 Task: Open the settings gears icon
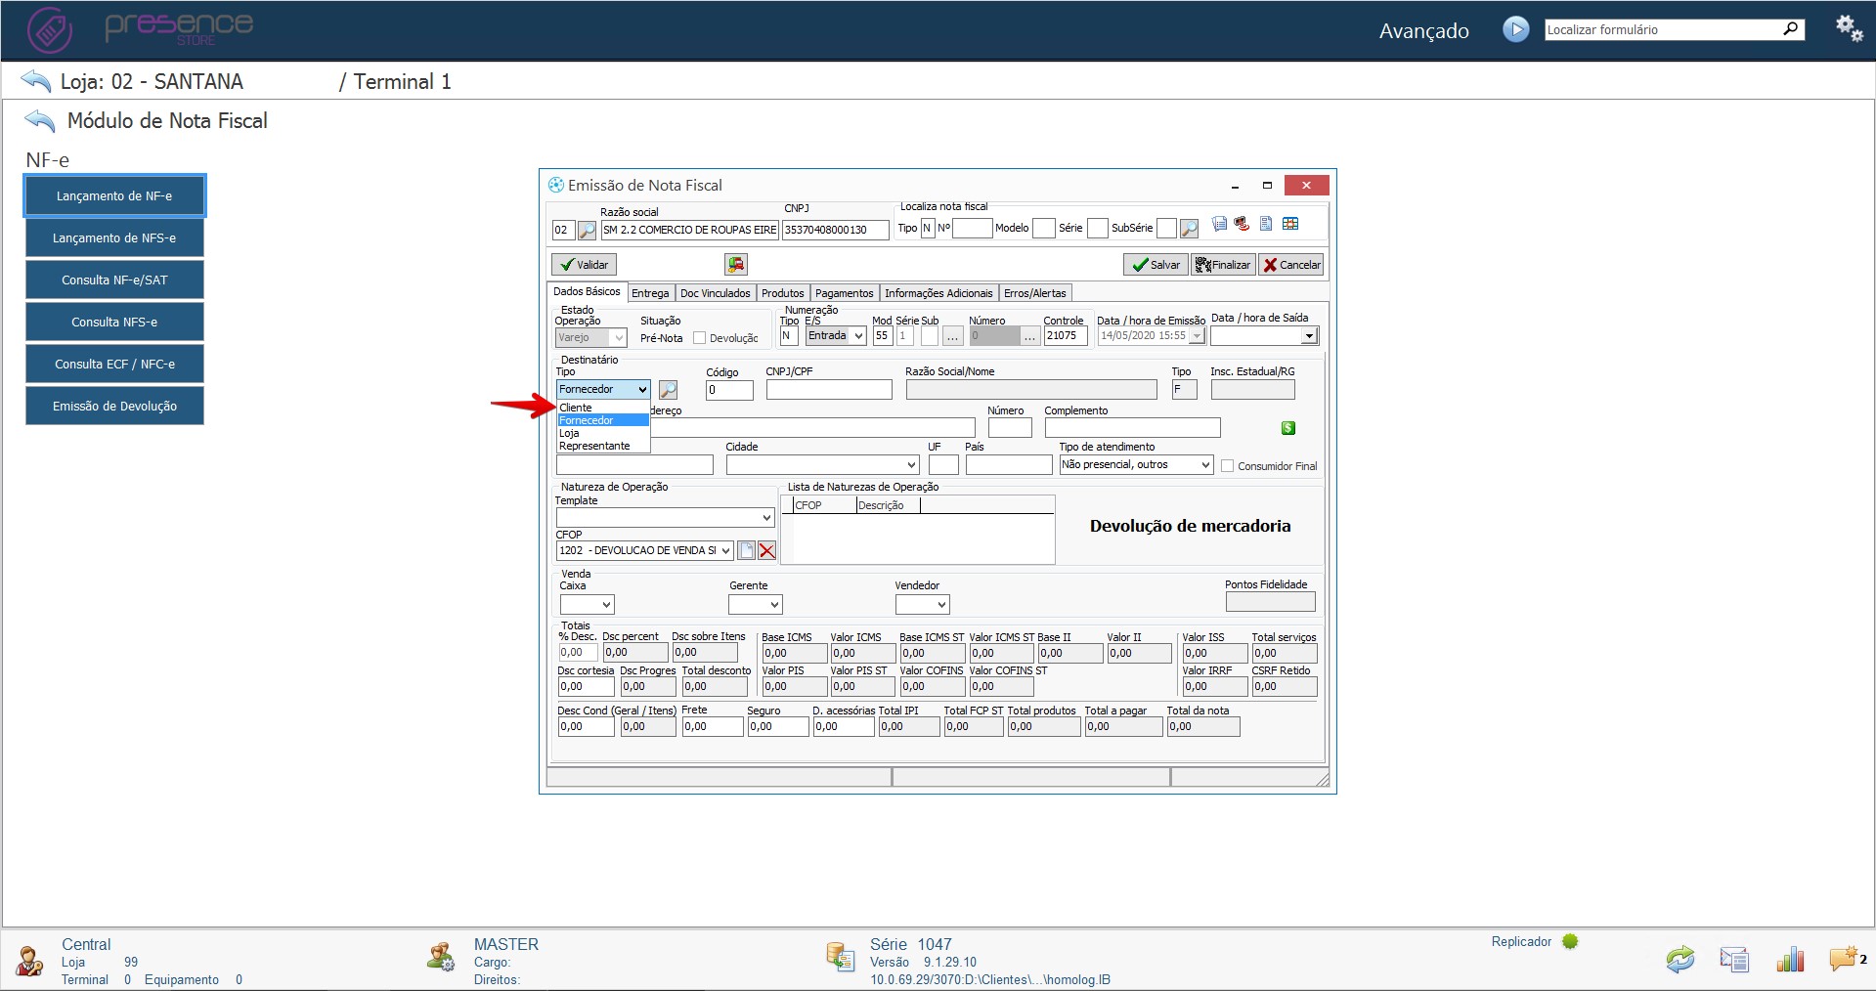[x=1849, y=28]
